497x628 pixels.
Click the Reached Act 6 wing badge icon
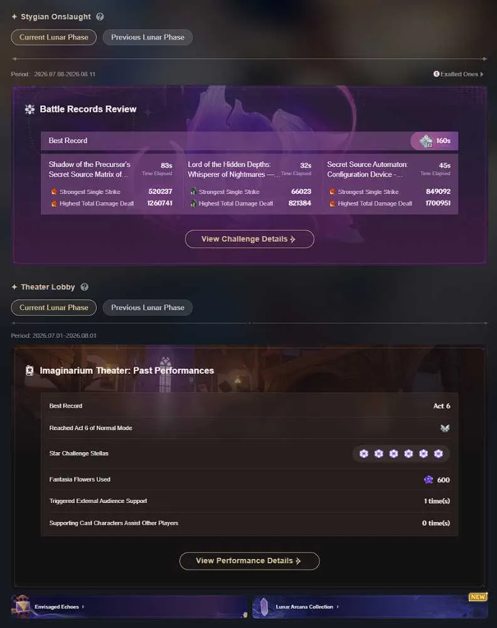445,428
